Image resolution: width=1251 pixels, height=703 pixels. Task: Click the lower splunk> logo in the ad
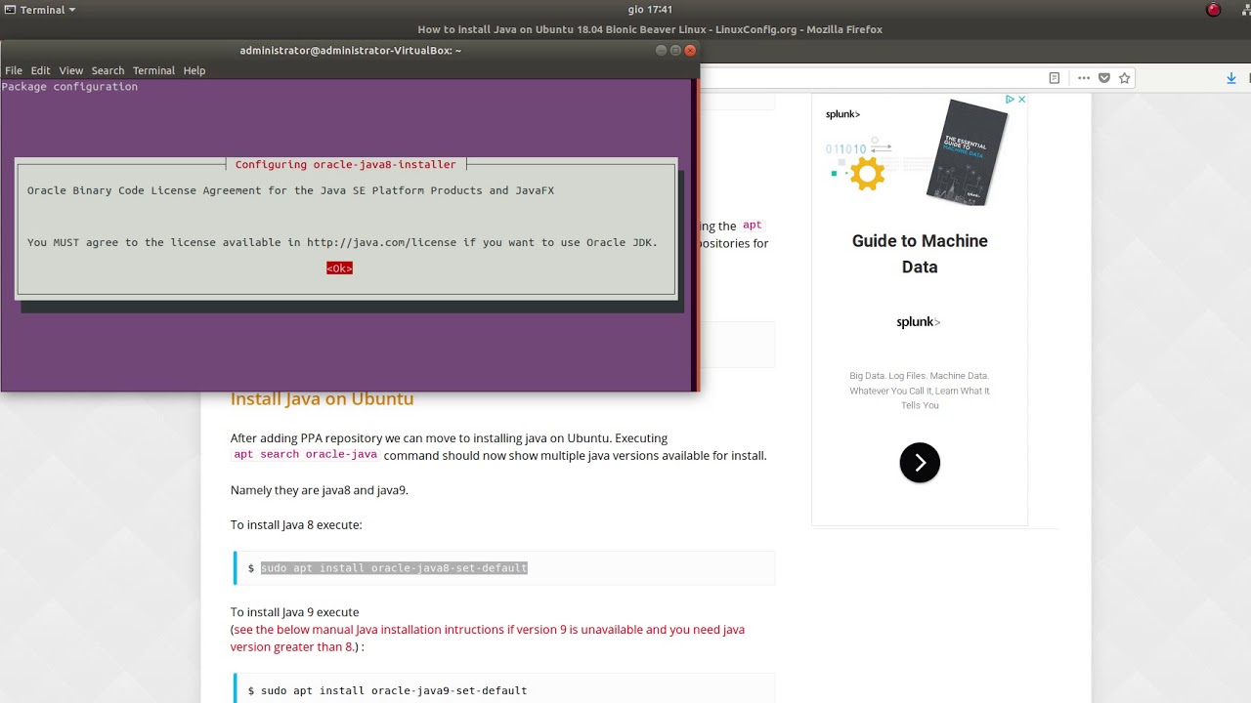coord(918,322)
